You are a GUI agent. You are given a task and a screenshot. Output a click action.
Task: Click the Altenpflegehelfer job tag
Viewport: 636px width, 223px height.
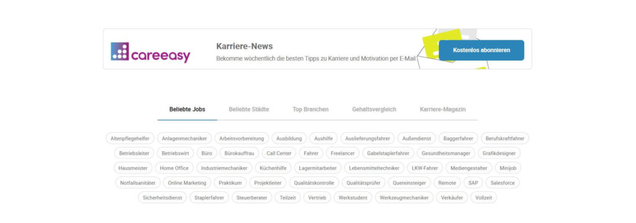pos(130,138)
